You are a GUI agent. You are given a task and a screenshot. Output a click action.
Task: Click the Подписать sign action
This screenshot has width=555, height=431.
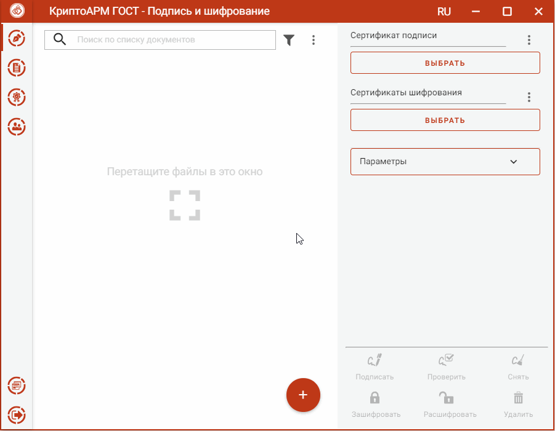(375, 367)
